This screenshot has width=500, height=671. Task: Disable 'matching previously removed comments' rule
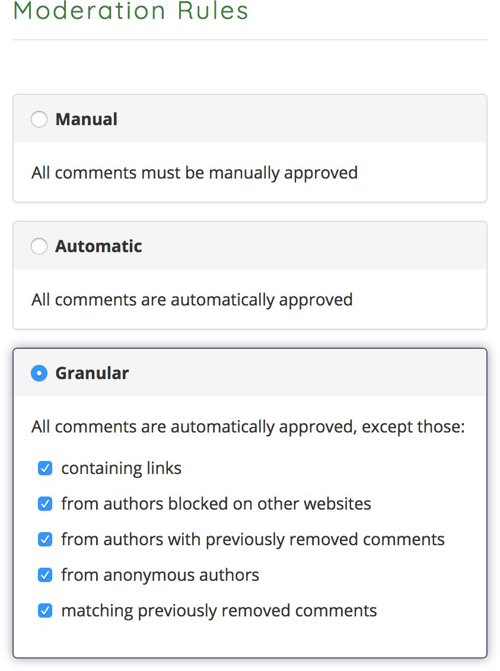pyautogui.click(x=45, y=610)
